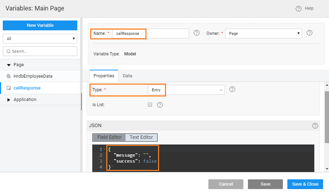Click the Save & Close button
The height and width of the screenshot is (195, 329).
[305, 184]
